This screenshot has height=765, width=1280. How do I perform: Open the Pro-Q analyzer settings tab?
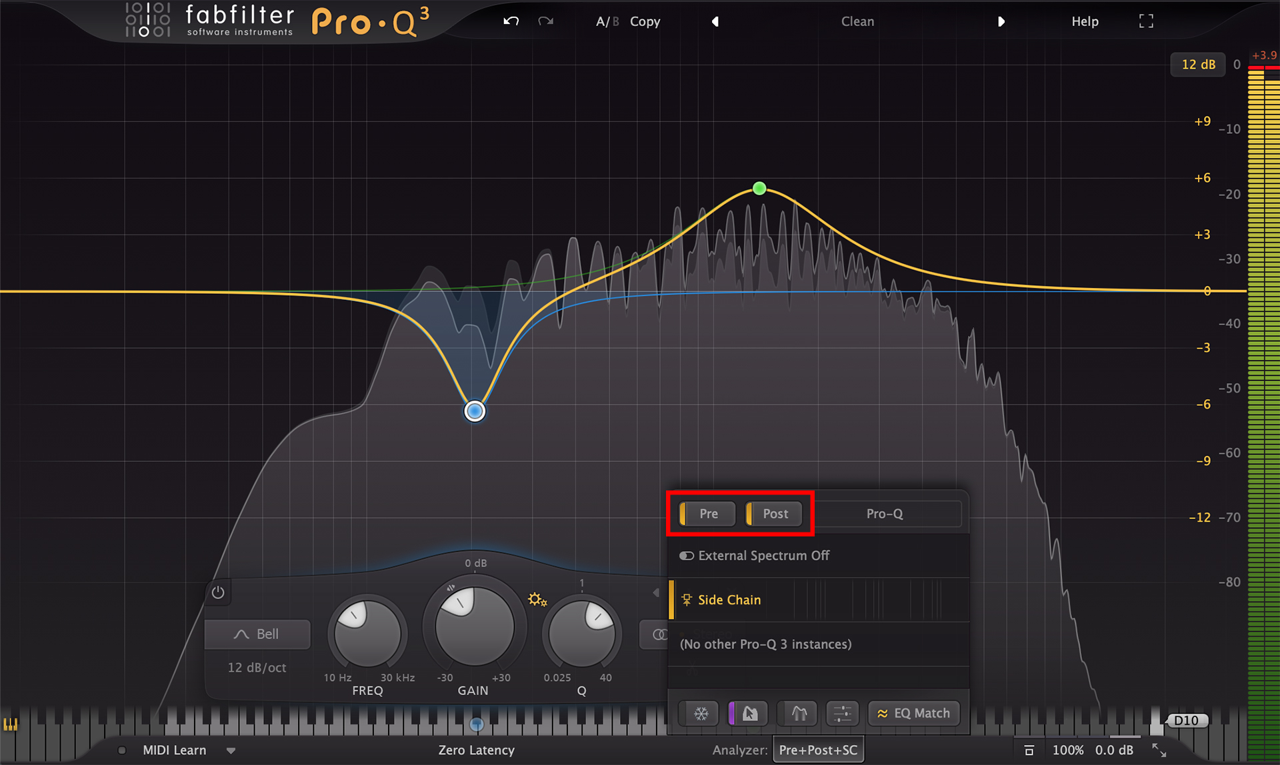[x=885, y=514]
